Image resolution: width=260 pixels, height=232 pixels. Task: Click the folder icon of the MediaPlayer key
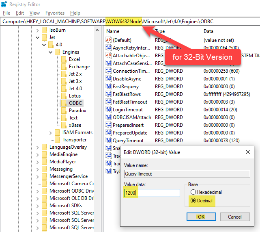pyautogui.click(x=44, y=162)
